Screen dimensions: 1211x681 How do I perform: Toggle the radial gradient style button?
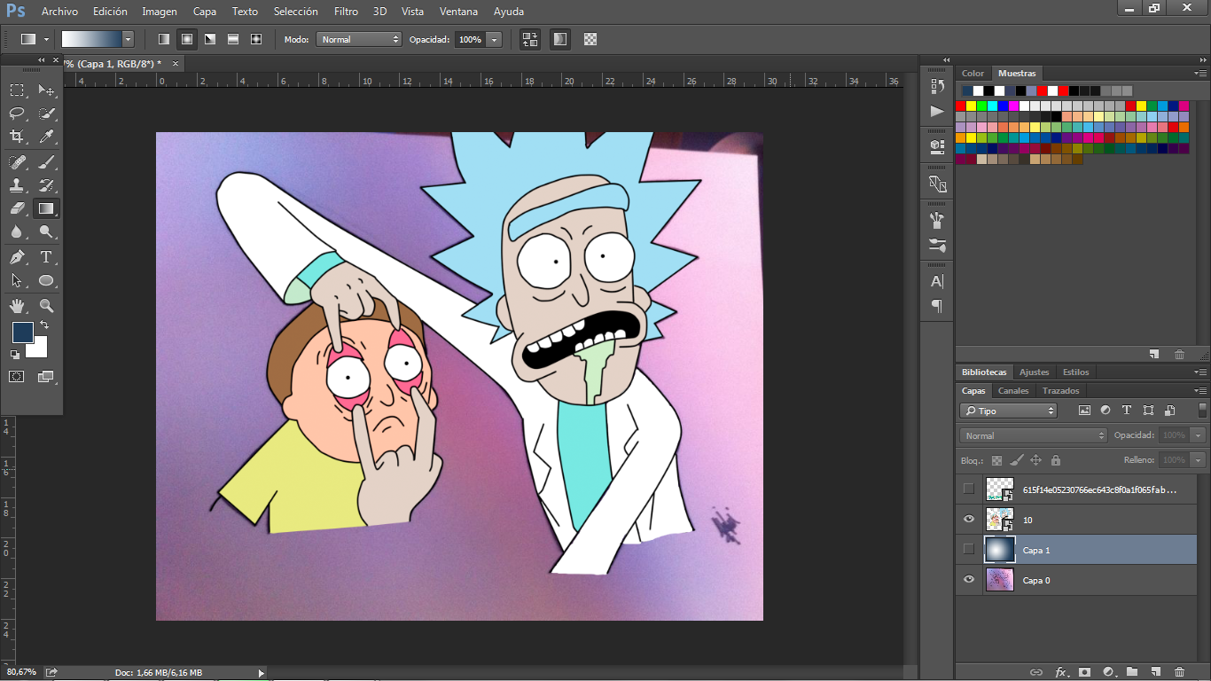187,39
